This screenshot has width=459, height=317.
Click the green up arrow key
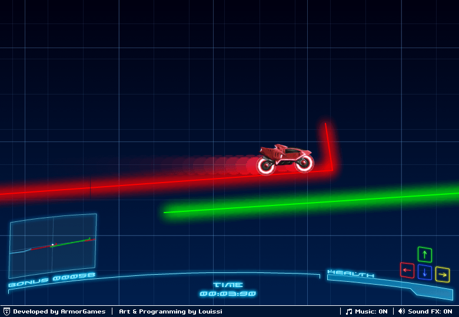[x=424, y=255]
